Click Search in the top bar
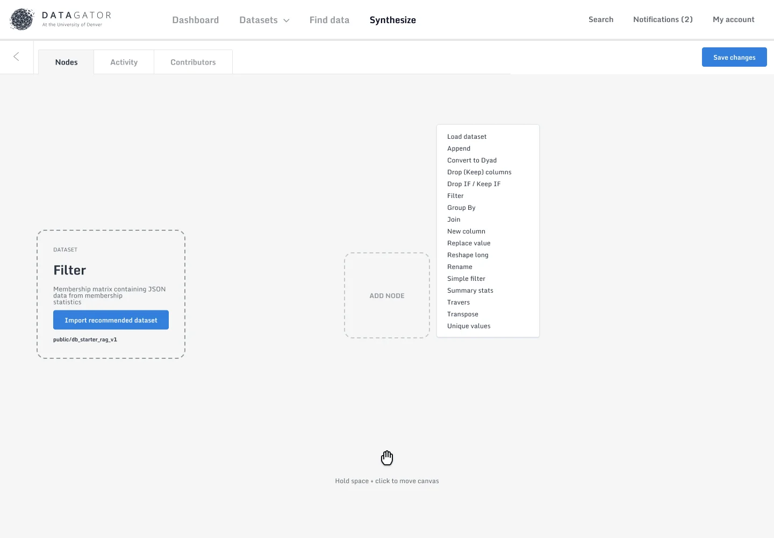The height and width of the screenshot is (538, 774). pyautogui.click(x=600, y=19)
